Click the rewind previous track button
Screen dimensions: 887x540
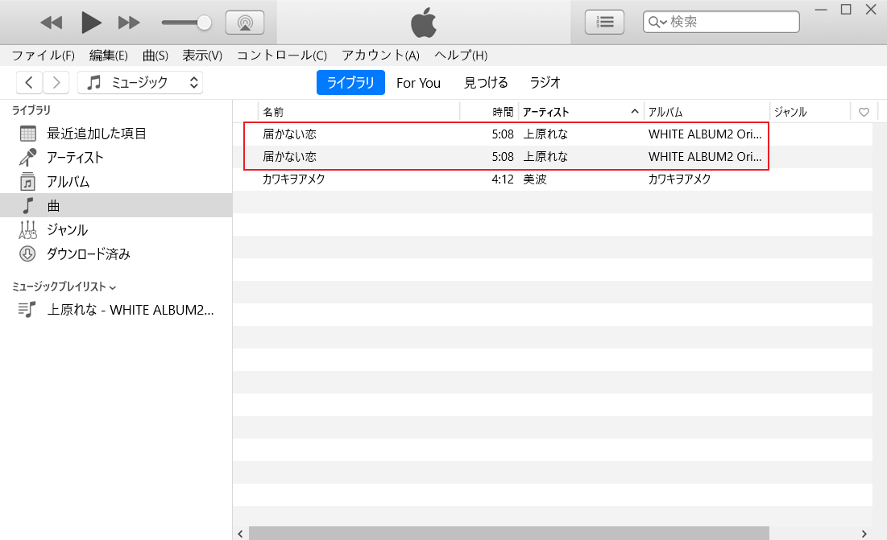tap(52, 23)
